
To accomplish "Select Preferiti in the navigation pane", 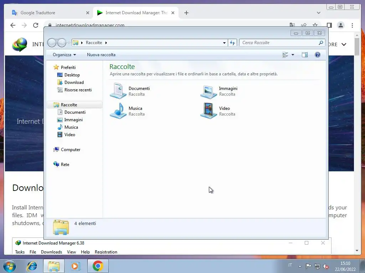I will 68,67.
